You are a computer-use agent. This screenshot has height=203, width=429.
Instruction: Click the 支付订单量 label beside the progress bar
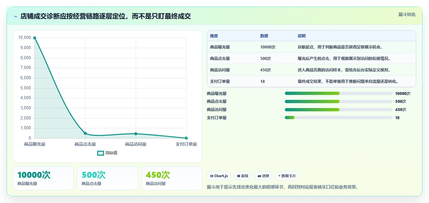217,118
